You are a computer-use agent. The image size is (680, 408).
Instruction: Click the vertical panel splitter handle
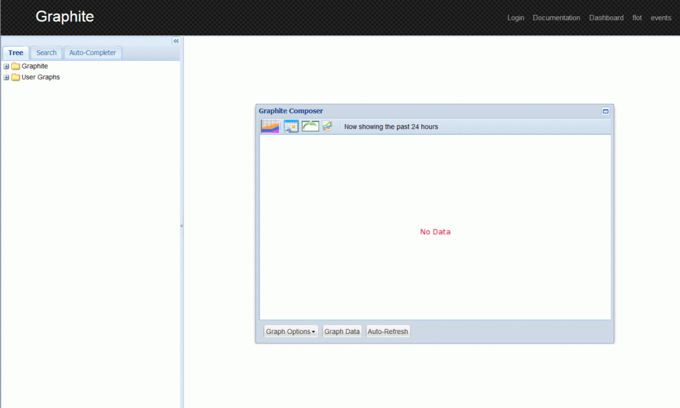181,225
